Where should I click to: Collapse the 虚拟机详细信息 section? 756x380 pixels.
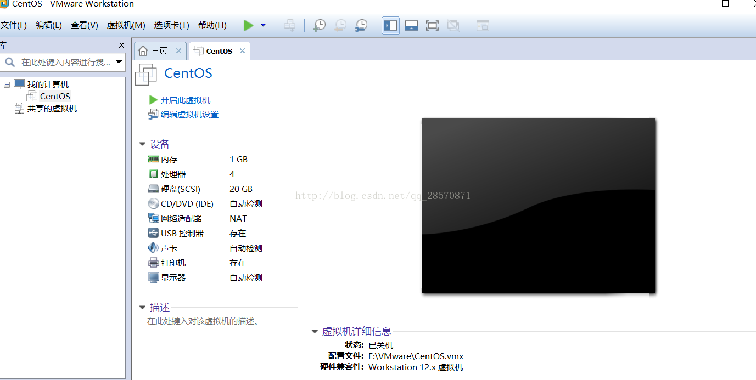coord(315,331)
